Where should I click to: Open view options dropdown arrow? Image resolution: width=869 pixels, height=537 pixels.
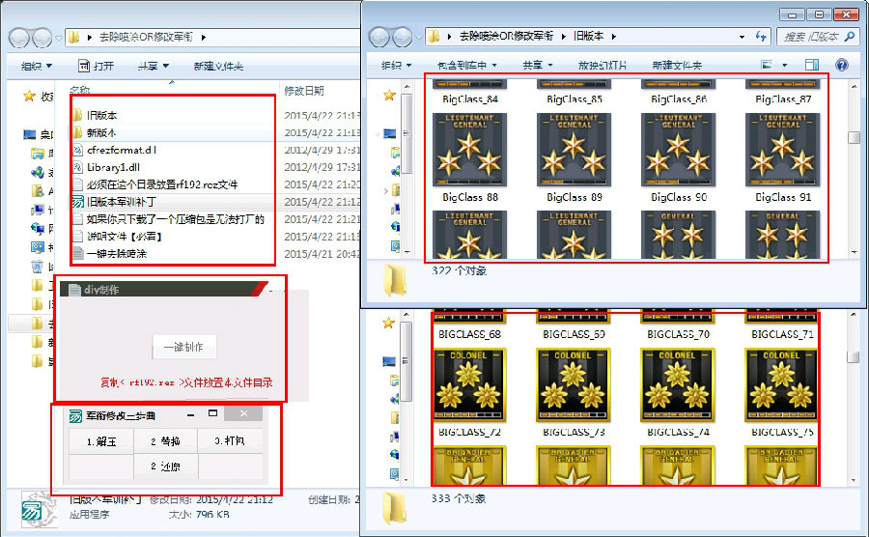tap(784, 66)
